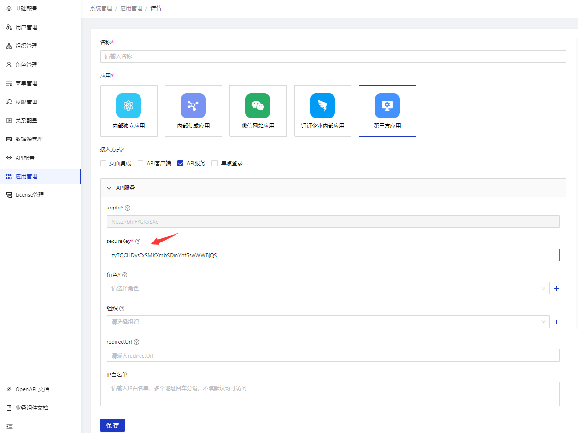Tick the 单点登录 checkbox
The width and height of the screenshot is (578, 433).
coord(214,164)
